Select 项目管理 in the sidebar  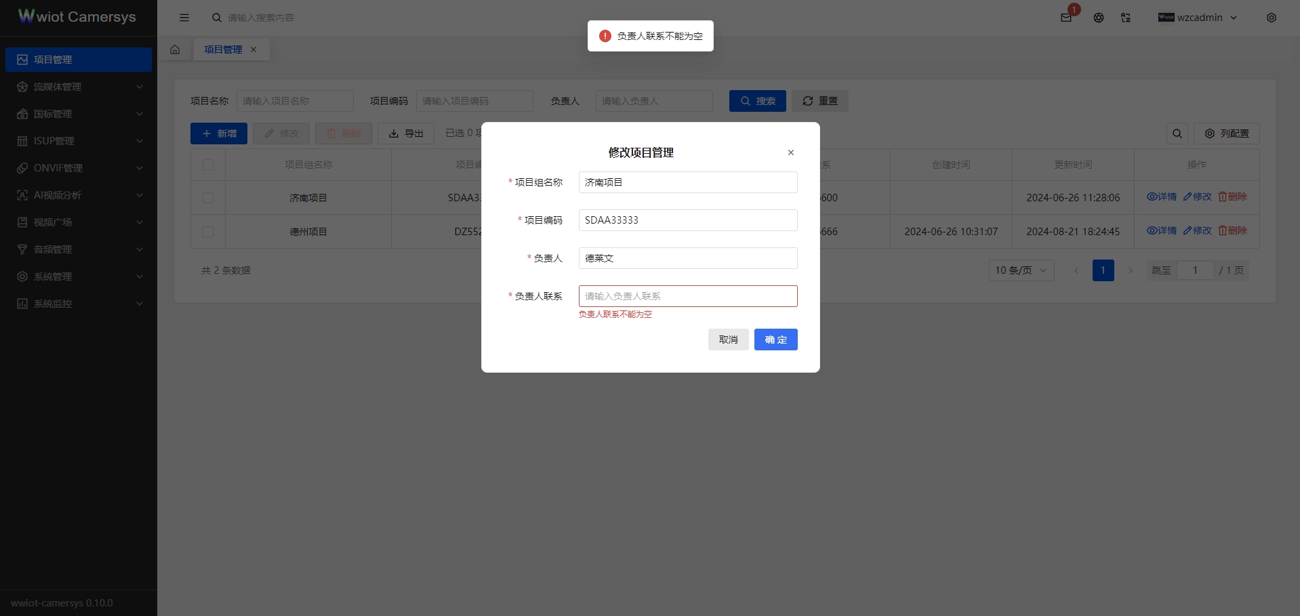click(x=78, y=60)
